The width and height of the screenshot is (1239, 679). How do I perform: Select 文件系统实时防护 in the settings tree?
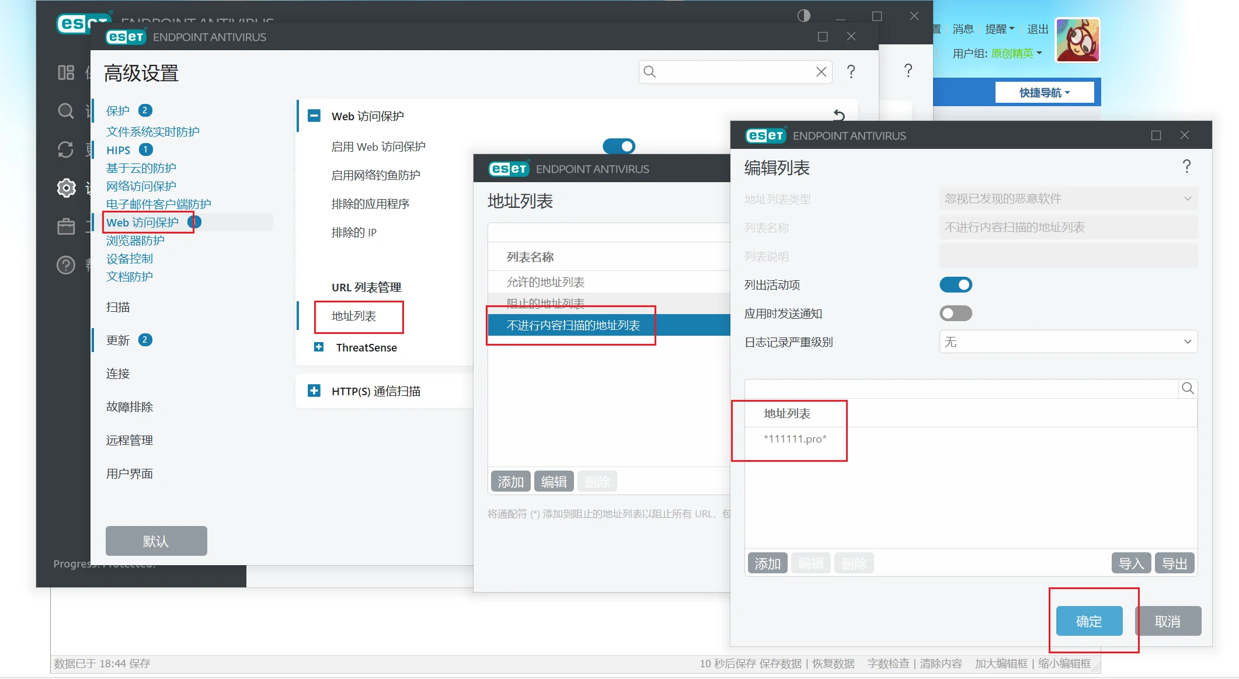(x=153, y=132)
